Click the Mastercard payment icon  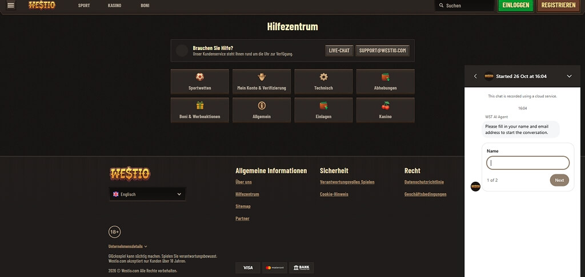click(x=275, y=268)
